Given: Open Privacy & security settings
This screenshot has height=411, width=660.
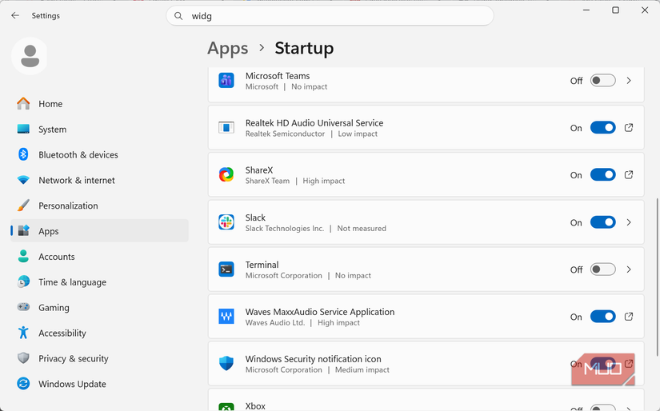Looking at the screenshot, I should 100,358.
